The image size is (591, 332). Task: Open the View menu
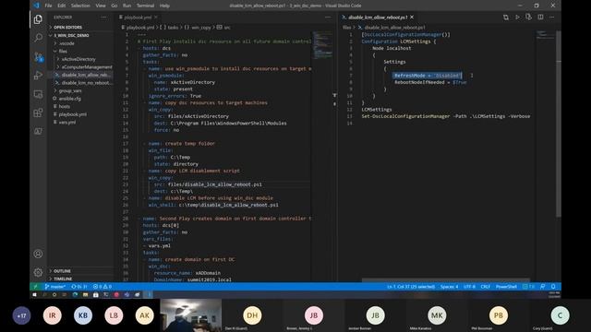101,6
